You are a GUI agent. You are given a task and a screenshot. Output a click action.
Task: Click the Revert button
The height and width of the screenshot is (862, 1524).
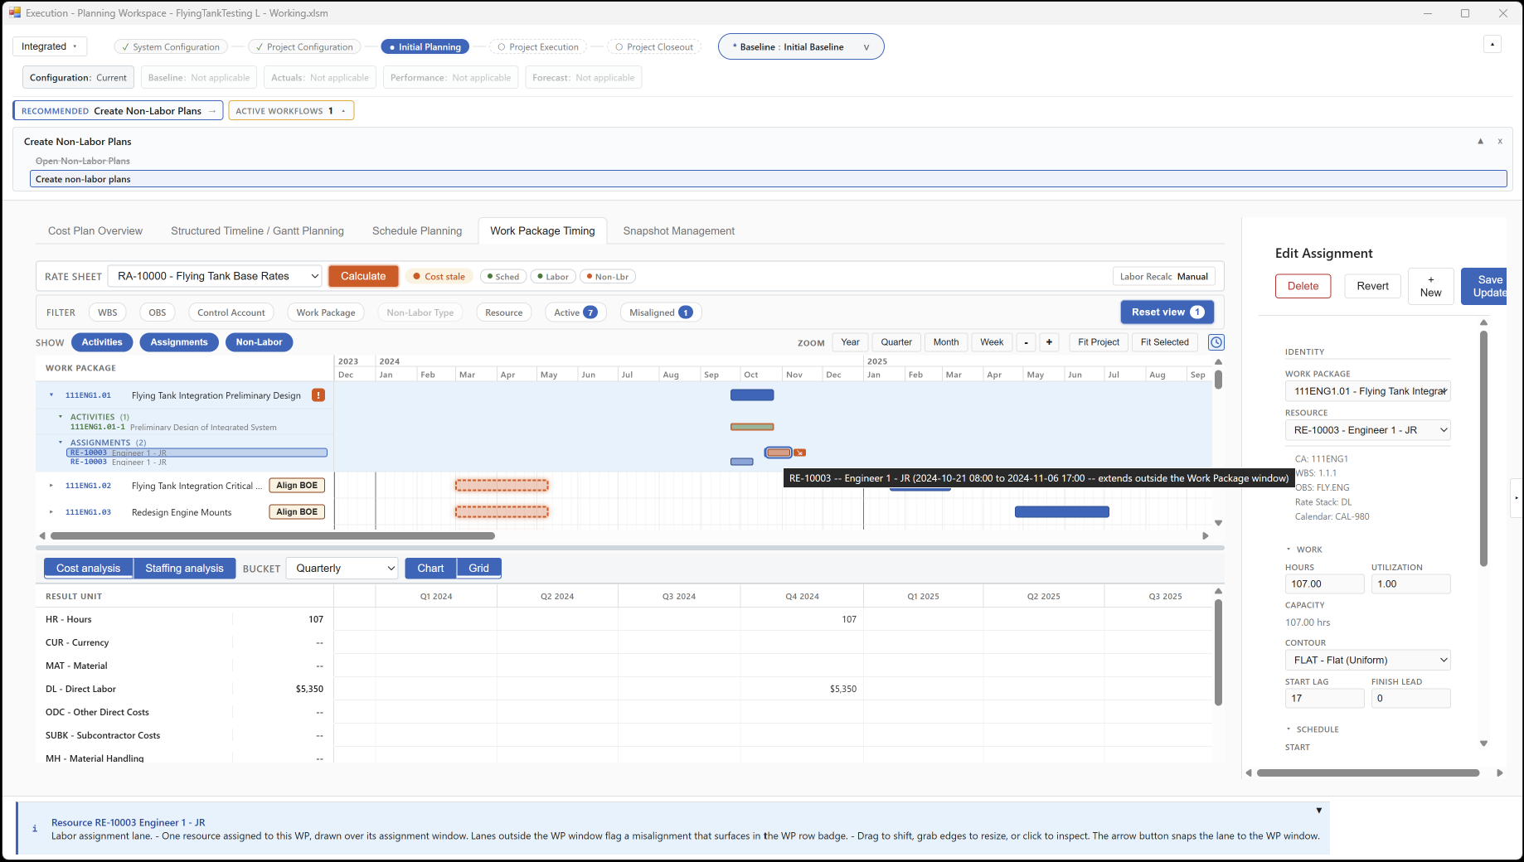coord(1372,286)
